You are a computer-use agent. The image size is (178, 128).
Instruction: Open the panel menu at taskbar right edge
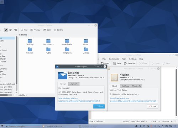(x=176, y=126)
